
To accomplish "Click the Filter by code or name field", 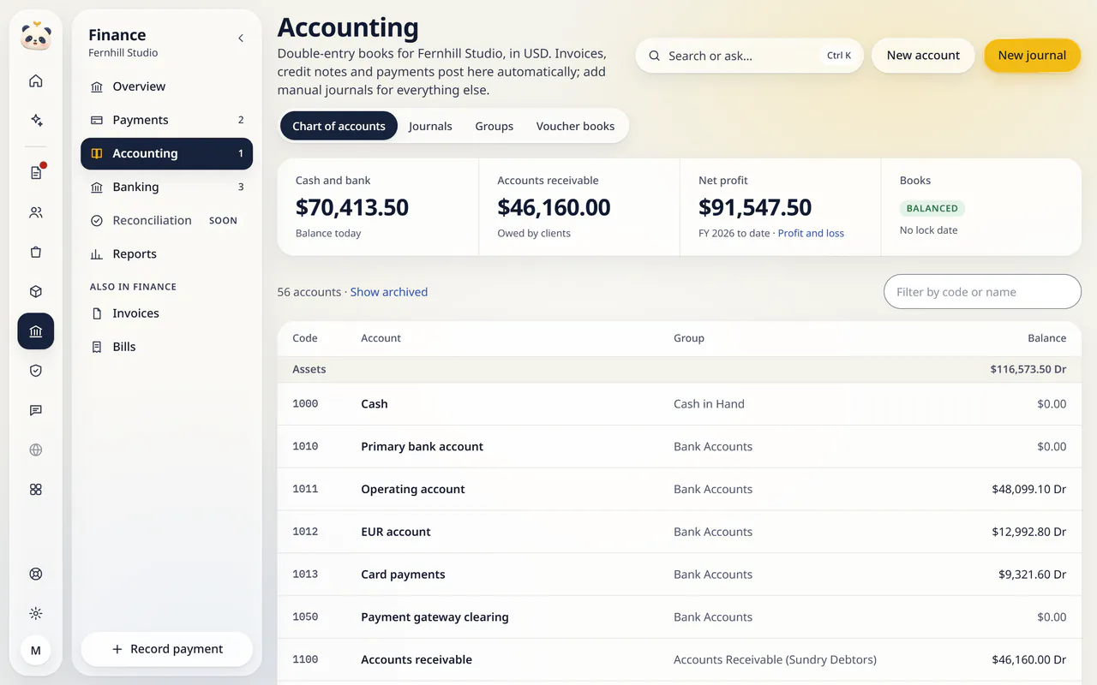I will pos(982,292).
